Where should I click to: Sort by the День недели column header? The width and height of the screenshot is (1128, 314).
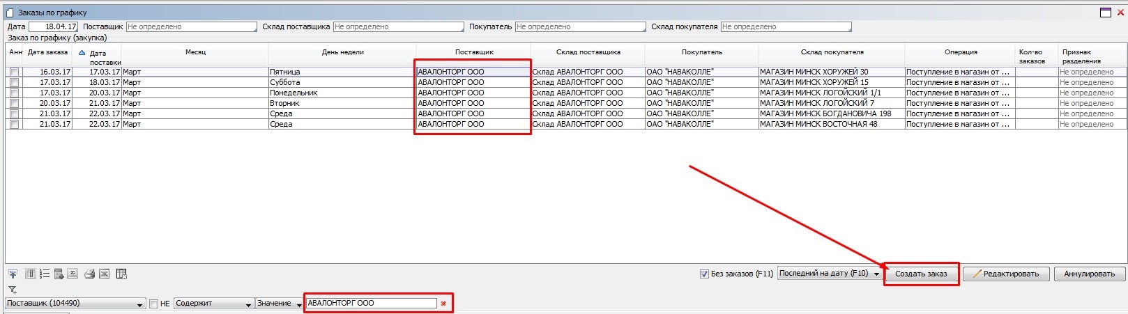click(342, 52)
